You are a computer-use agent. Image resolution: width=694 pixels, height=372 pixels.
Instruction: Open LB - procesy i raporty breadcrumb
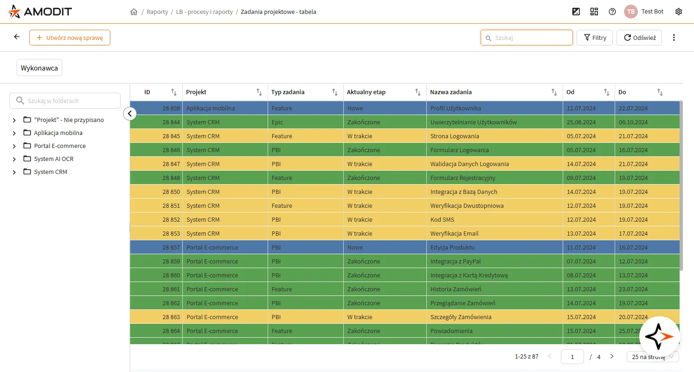(205, 12)
